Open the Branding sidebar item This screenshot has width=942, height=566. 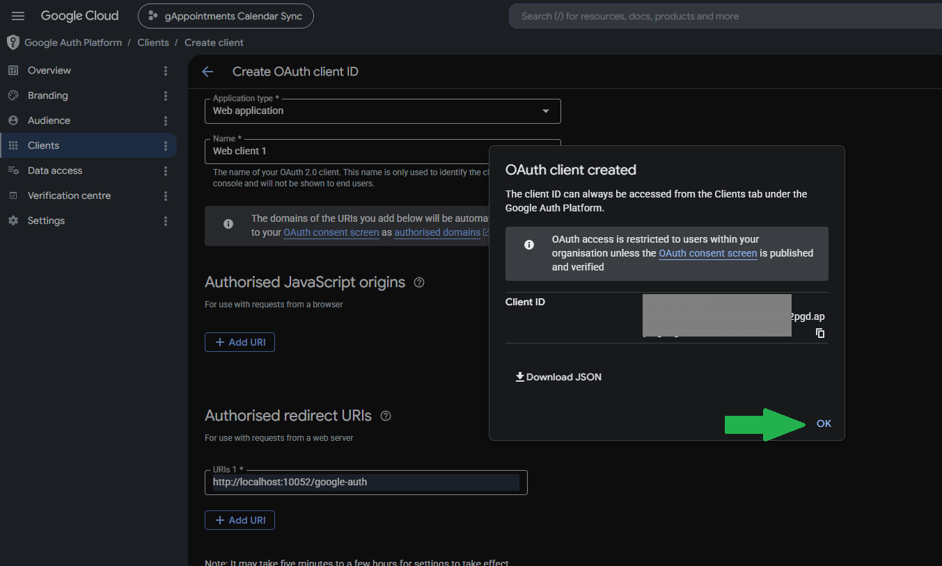pos(48,95)
